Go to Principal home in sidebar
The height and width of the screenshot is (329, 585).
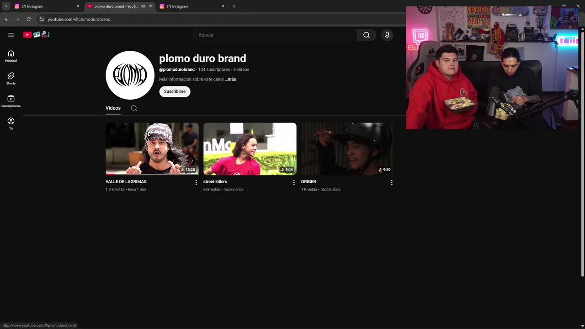[11, 56]
